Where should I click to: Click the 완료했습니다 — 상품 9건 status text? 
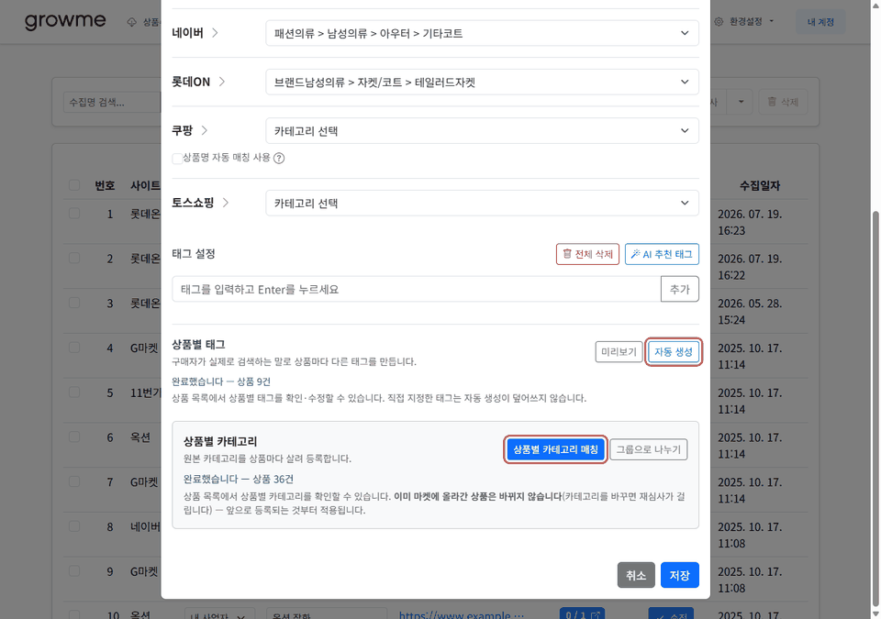(221, 382)
